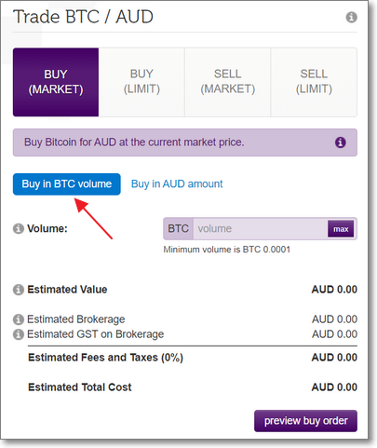The width and height of the screenshot is (377, 448).
Task: Open the SELL (MARKET) tab
Action: coord(228,82)
